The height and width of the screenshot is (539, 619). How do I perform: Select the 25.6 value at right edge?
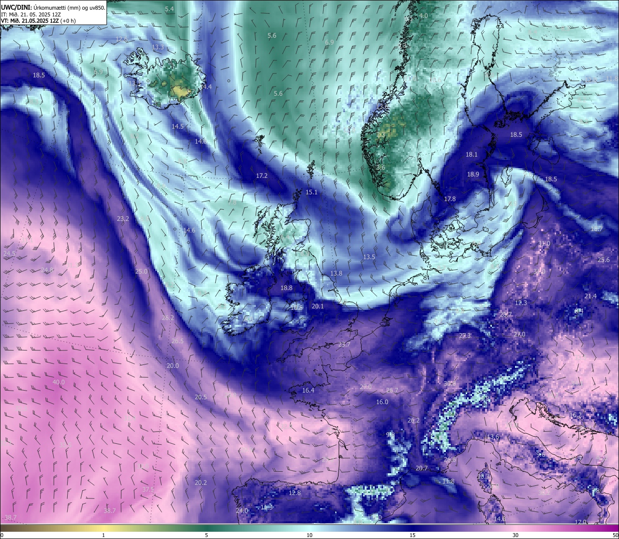[x=604, y=260]
